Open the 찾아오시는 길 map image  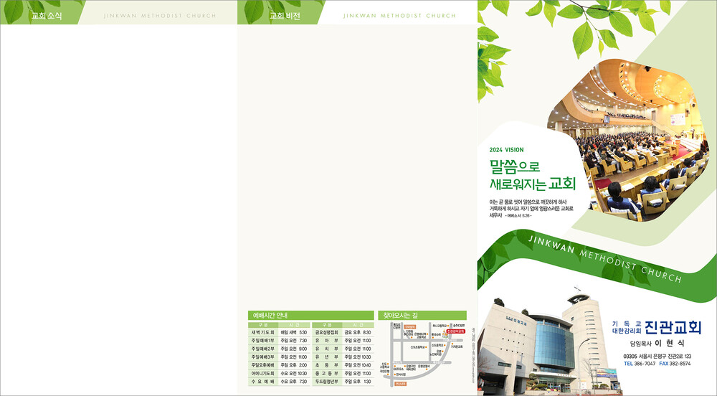click(422, 354)
